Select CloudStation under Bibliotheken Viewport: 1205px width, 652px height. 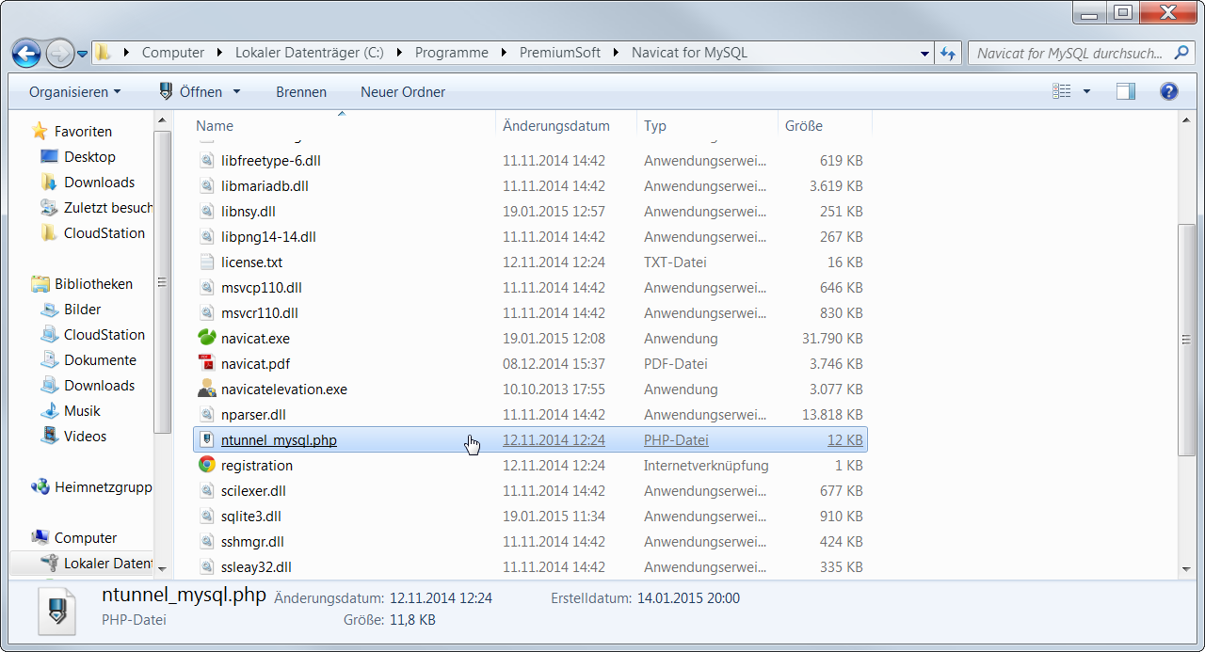click(104, 334)
